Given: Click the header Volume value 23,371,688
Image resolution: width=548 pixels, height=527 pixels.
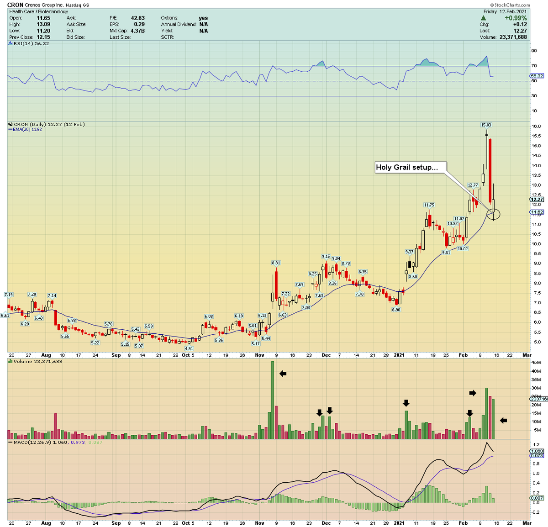Looking at the screenshot, I should (512, 37).
